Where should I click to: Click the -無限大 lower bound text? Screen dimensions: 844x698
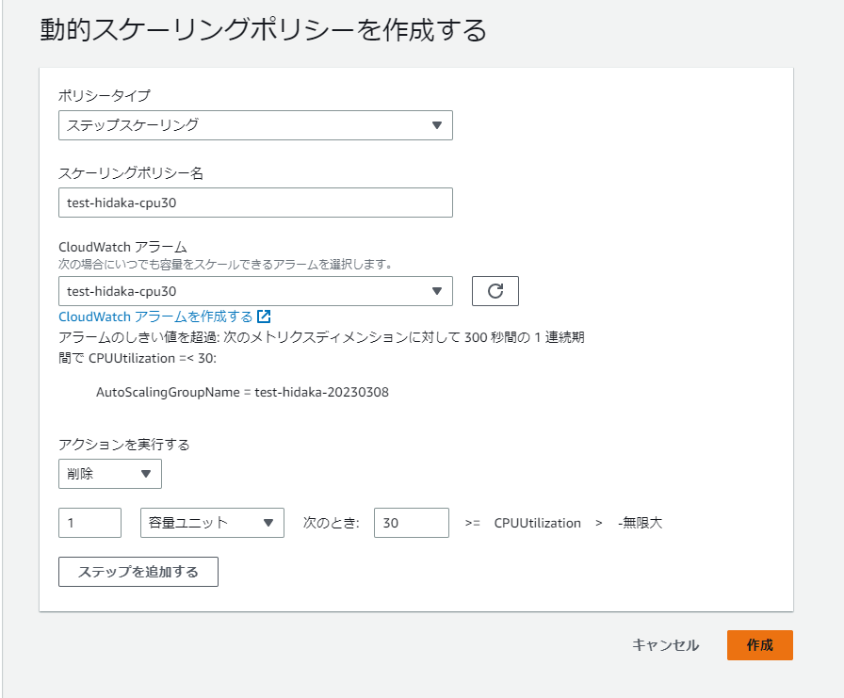click(x=640, y=523)
